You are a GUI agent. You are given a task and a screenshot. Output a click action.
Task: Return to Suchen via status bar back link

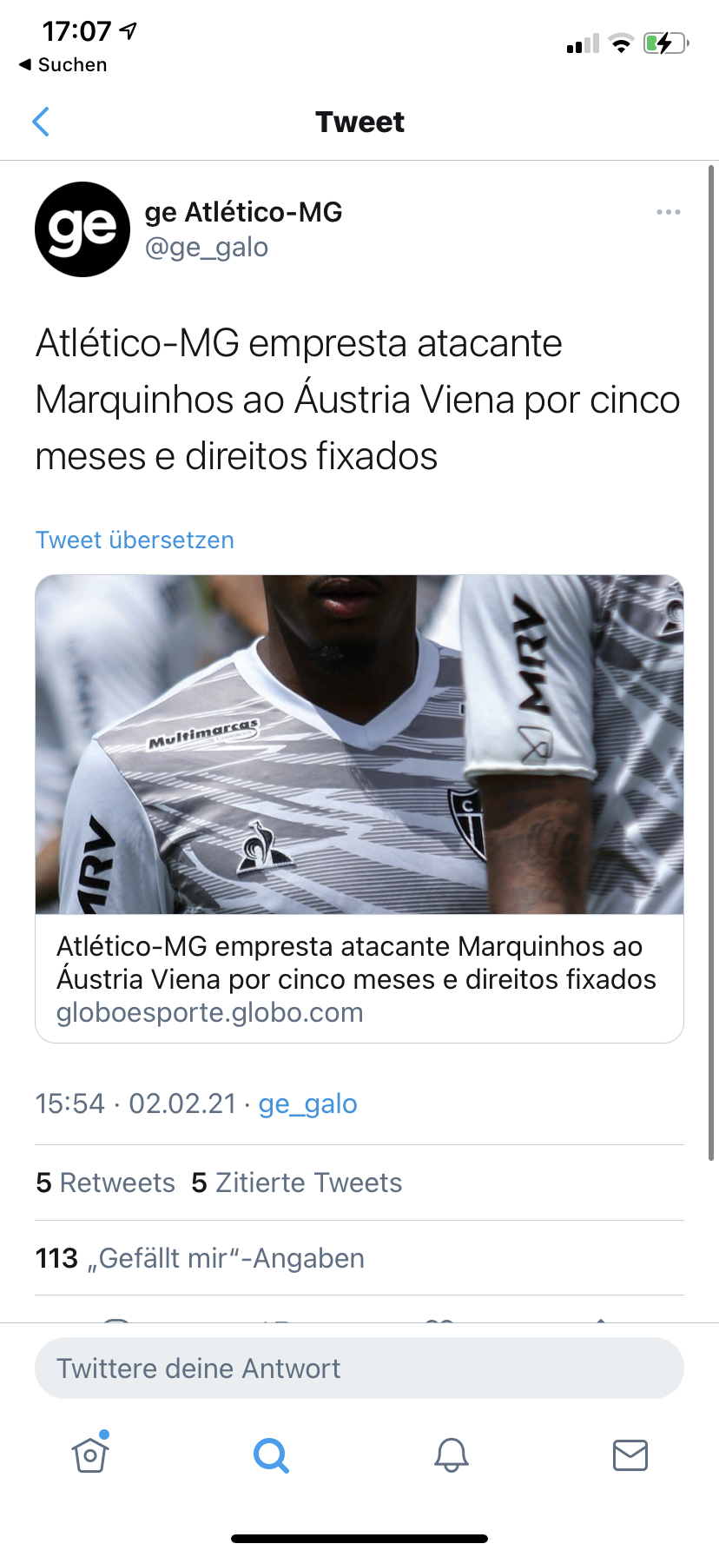click(x=63, y=65)
